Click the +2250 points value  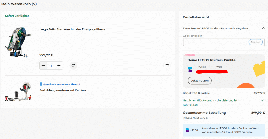pyautogui.click(x=194, y=130)
